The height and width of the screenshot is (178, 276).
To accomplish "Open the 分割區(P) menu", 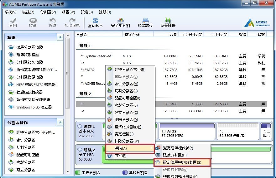I will click(48, 12).
